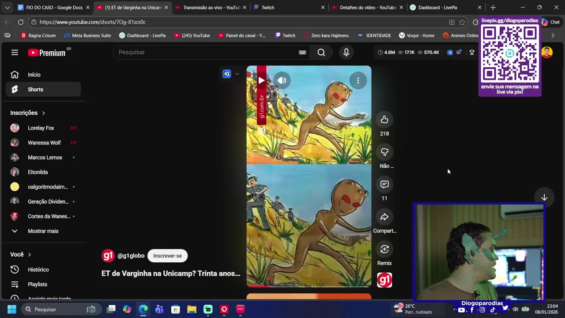Click the g1 channel avatar
Image resolution: width=565 pixels, height=318 pixels.
[x=108, y=256]
